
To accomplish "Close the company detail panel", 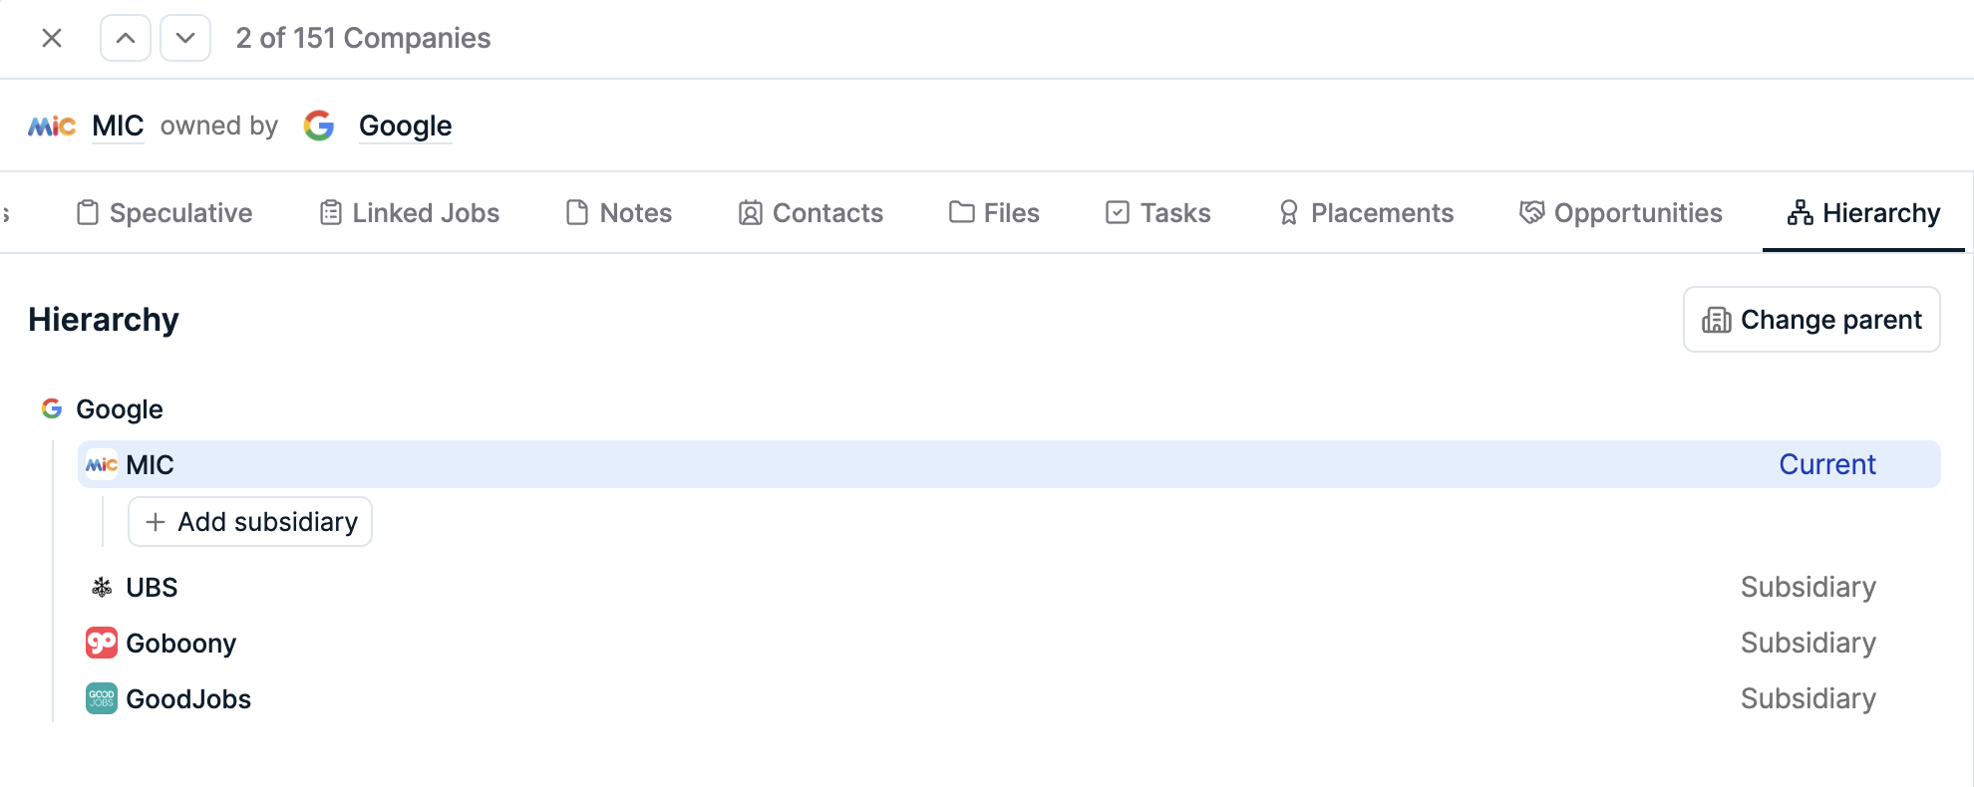I will coord(52,38).
